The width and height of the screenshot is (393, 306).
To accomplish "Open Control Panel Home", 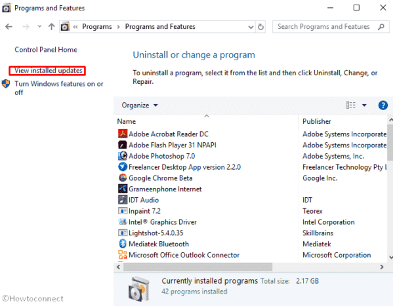I will pyautogui.click(x=46, y=50).
